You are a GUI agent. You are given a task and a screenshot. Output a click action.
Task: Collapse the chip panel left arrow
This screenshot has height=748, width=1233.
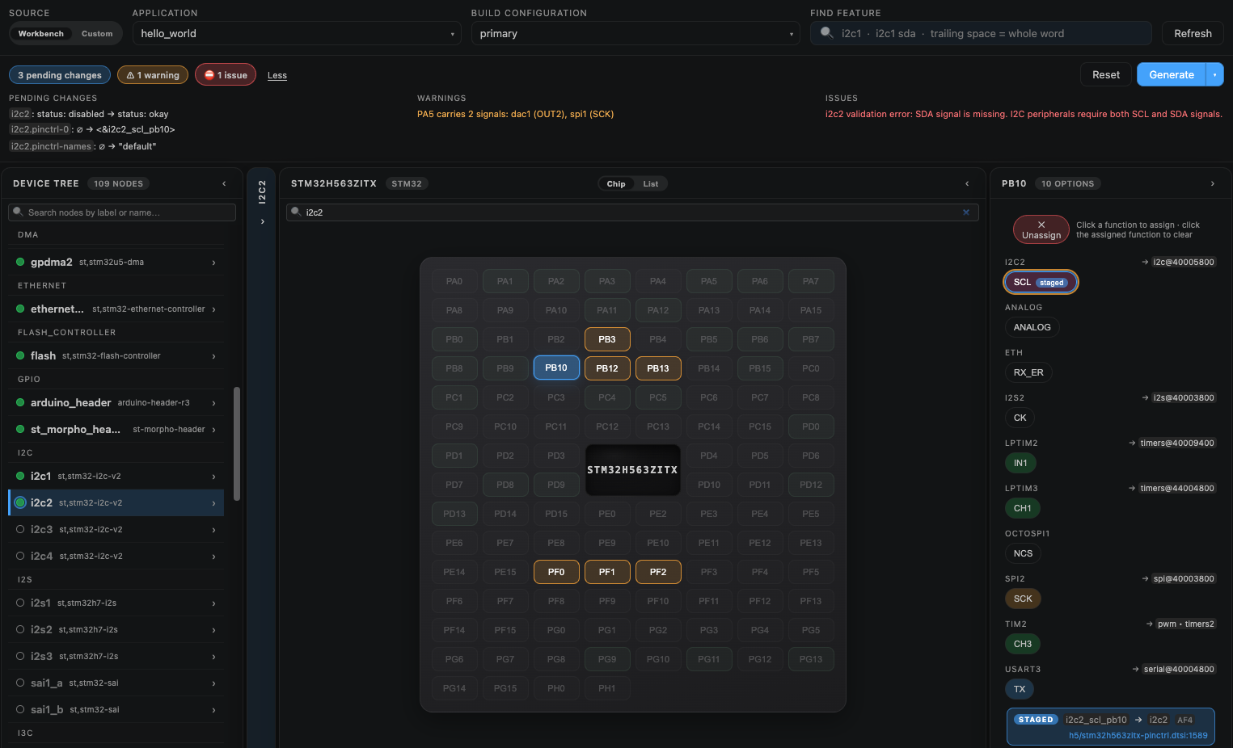967,184
